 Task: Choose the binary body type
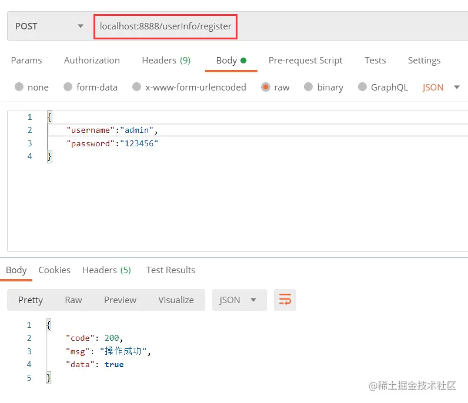point(308,87)
